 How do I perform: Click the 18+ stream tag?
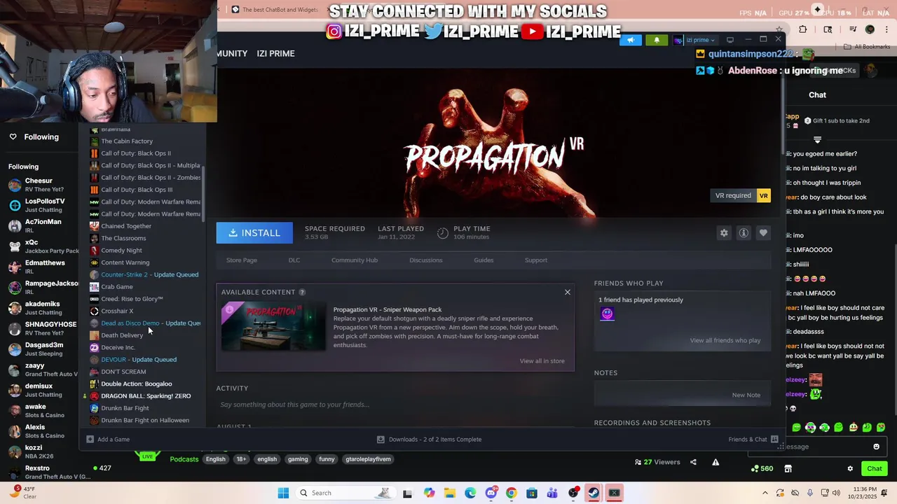click(x=241, y=459)
